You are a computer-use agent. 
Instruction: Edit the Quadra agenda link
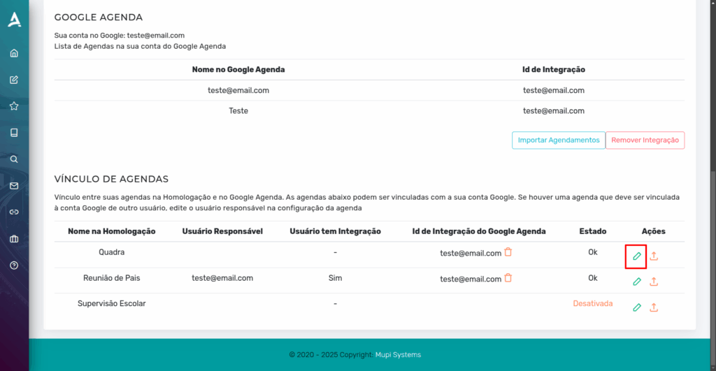point(637,256)
